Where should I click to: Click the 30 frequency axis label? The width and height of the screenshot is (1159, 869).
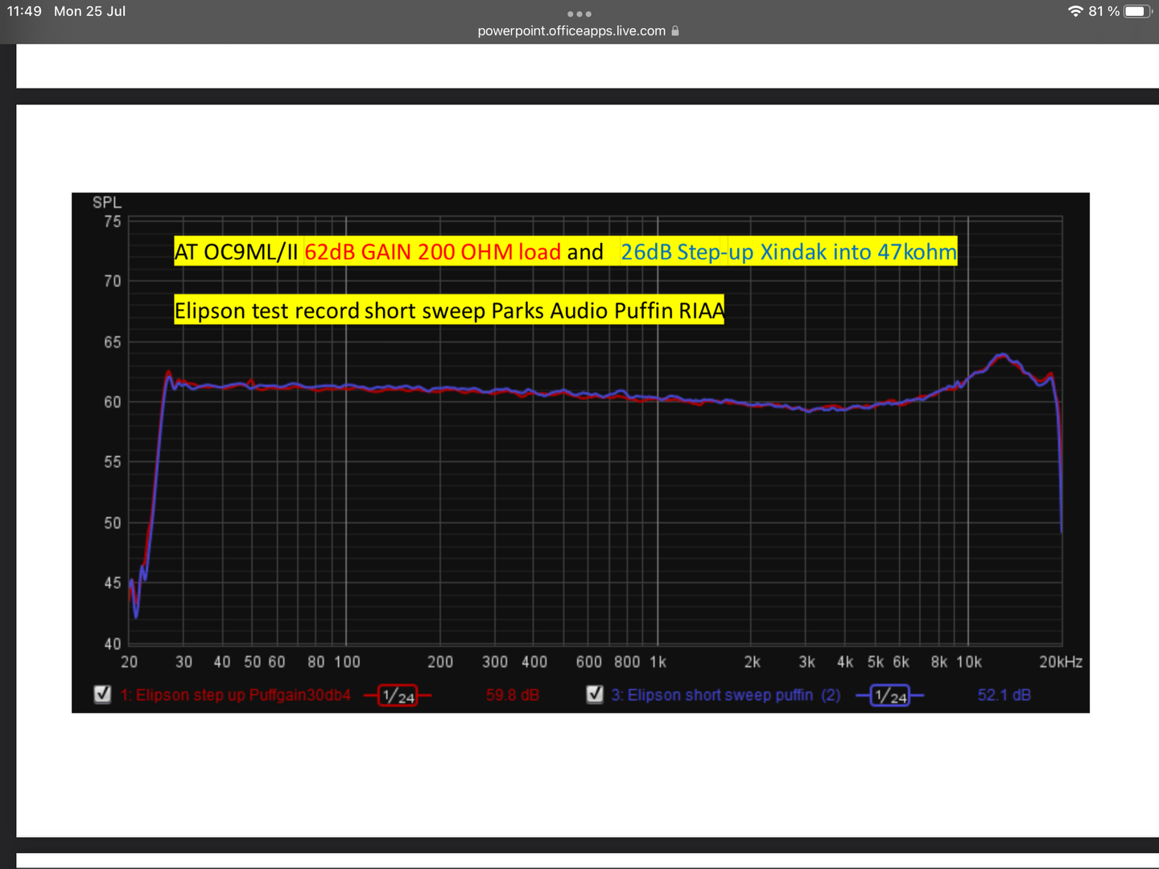click(x=184, y=661)
